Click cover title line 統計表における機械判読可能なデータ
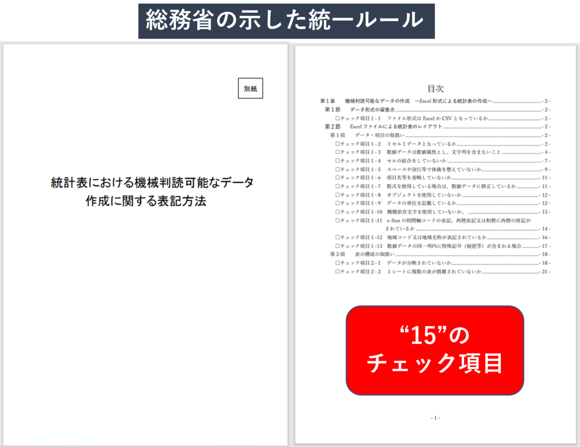 [152, 182]
